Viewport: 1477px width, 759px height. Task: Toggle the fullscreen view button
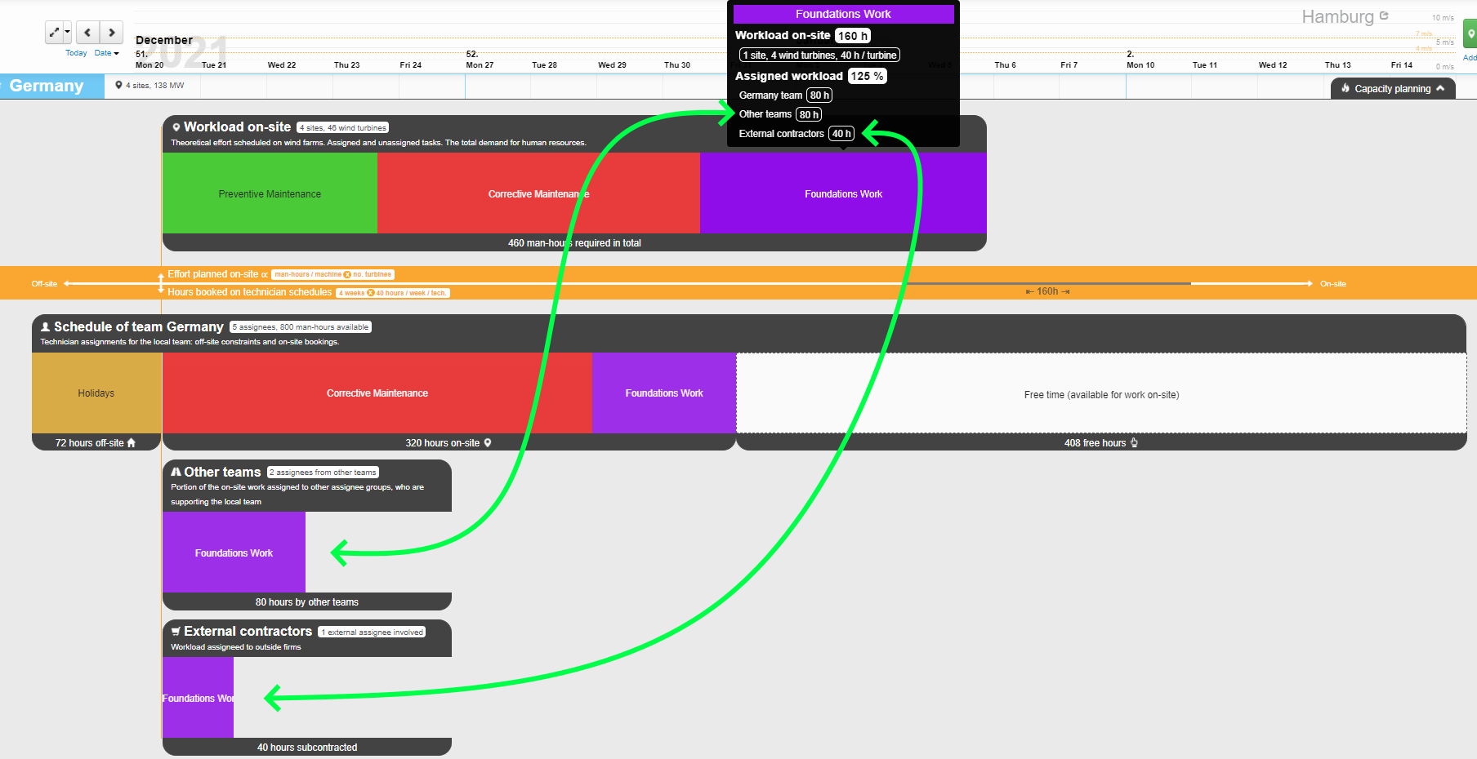(x=52, y=30)
